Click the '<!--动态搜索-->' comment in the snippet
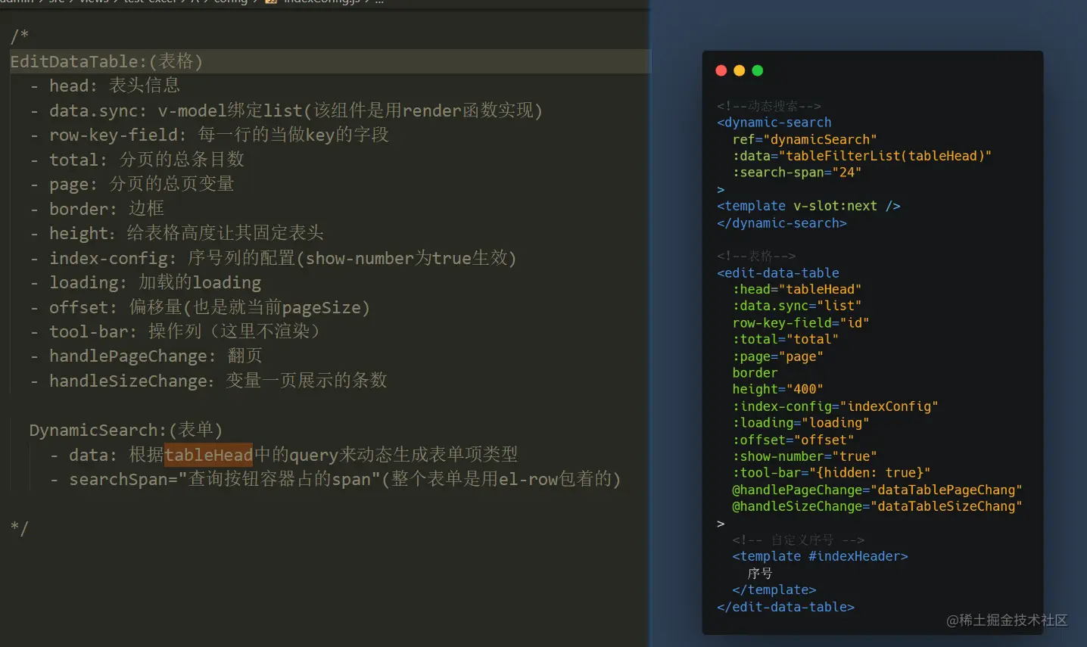 (x=769, y=106)
